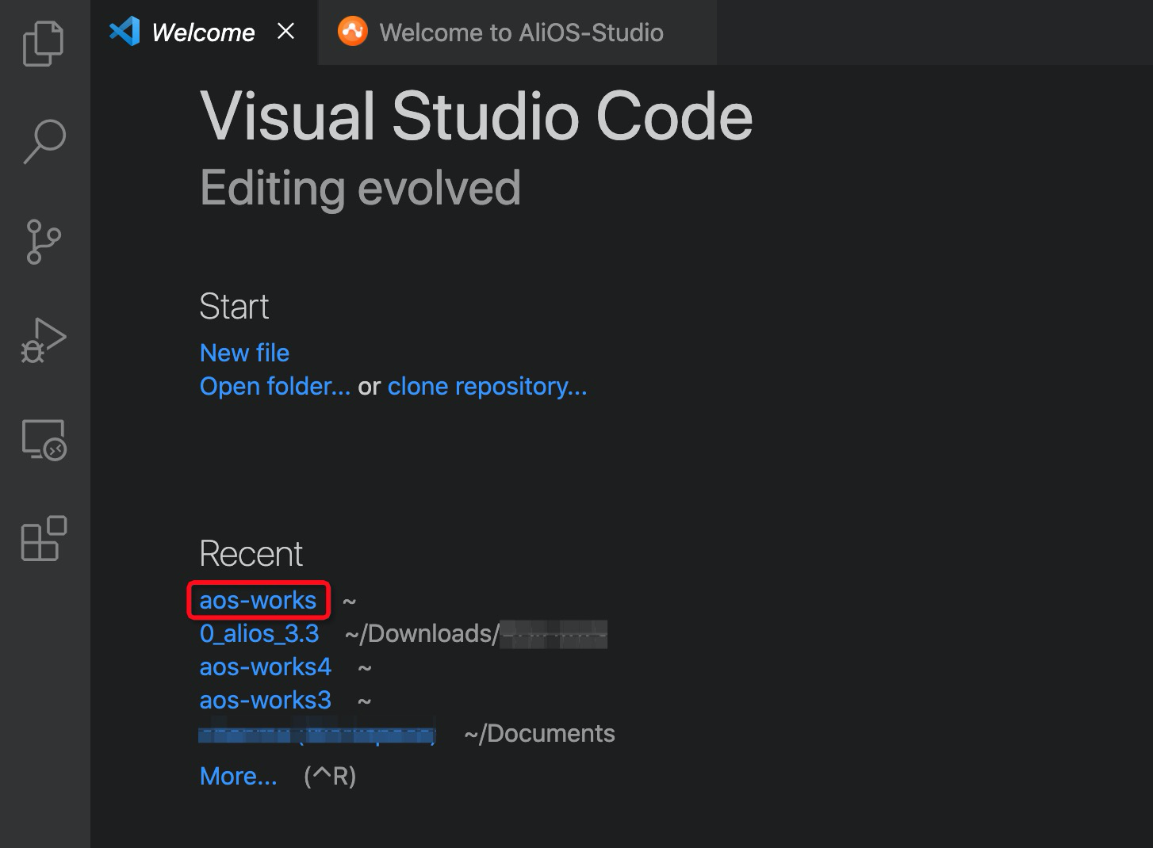Open recent folder 0_alios_3.3
Screen dimensions: 1153x848
(259, 633)
